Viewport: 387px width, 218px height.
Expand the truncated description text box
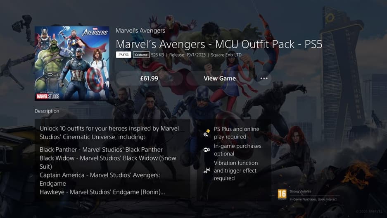(112, 160)
